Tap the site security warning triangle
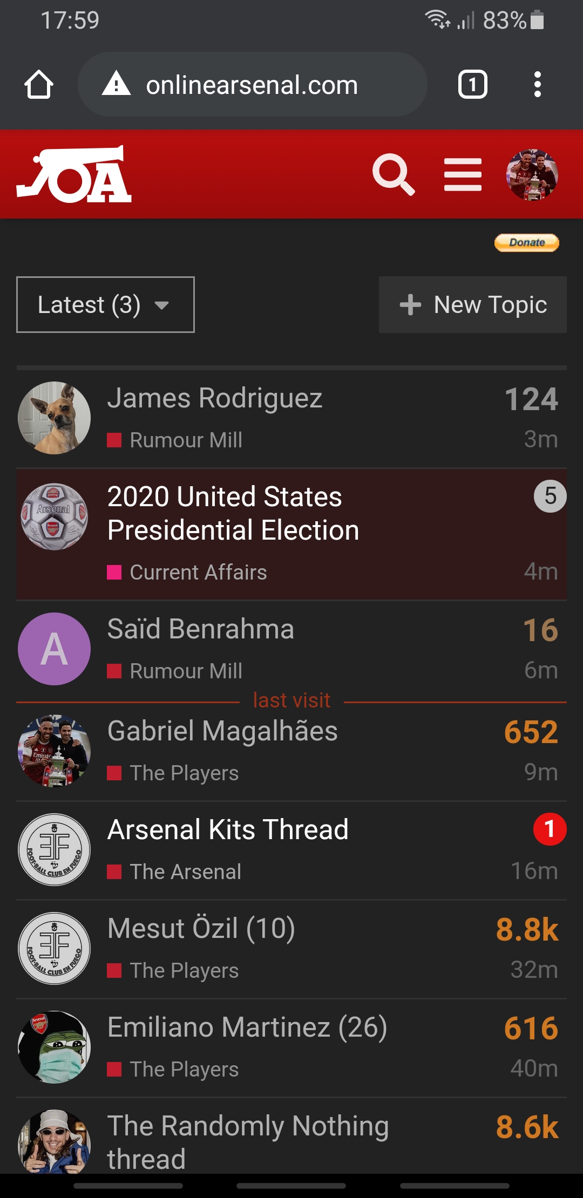 [x=117, y=85]
